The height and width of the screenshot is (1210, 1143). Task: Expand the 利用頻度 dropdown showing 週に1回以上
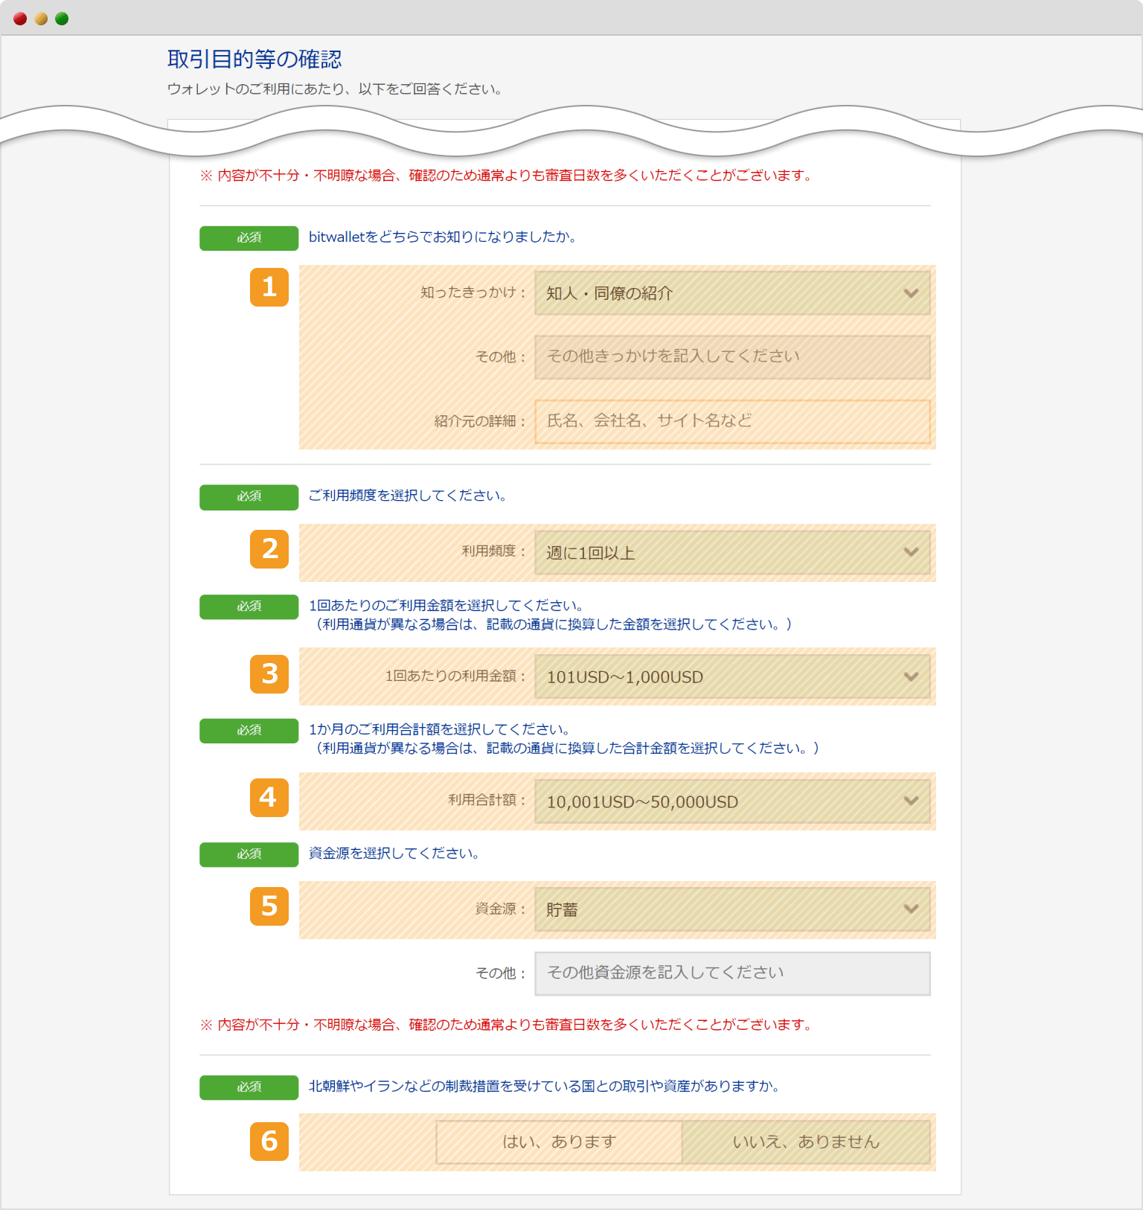coord(732,552)
